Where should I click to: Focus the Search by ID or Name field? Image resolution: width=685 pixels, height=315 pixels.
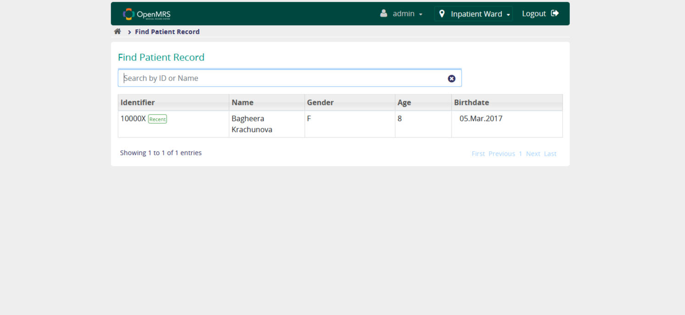point(282,78)
